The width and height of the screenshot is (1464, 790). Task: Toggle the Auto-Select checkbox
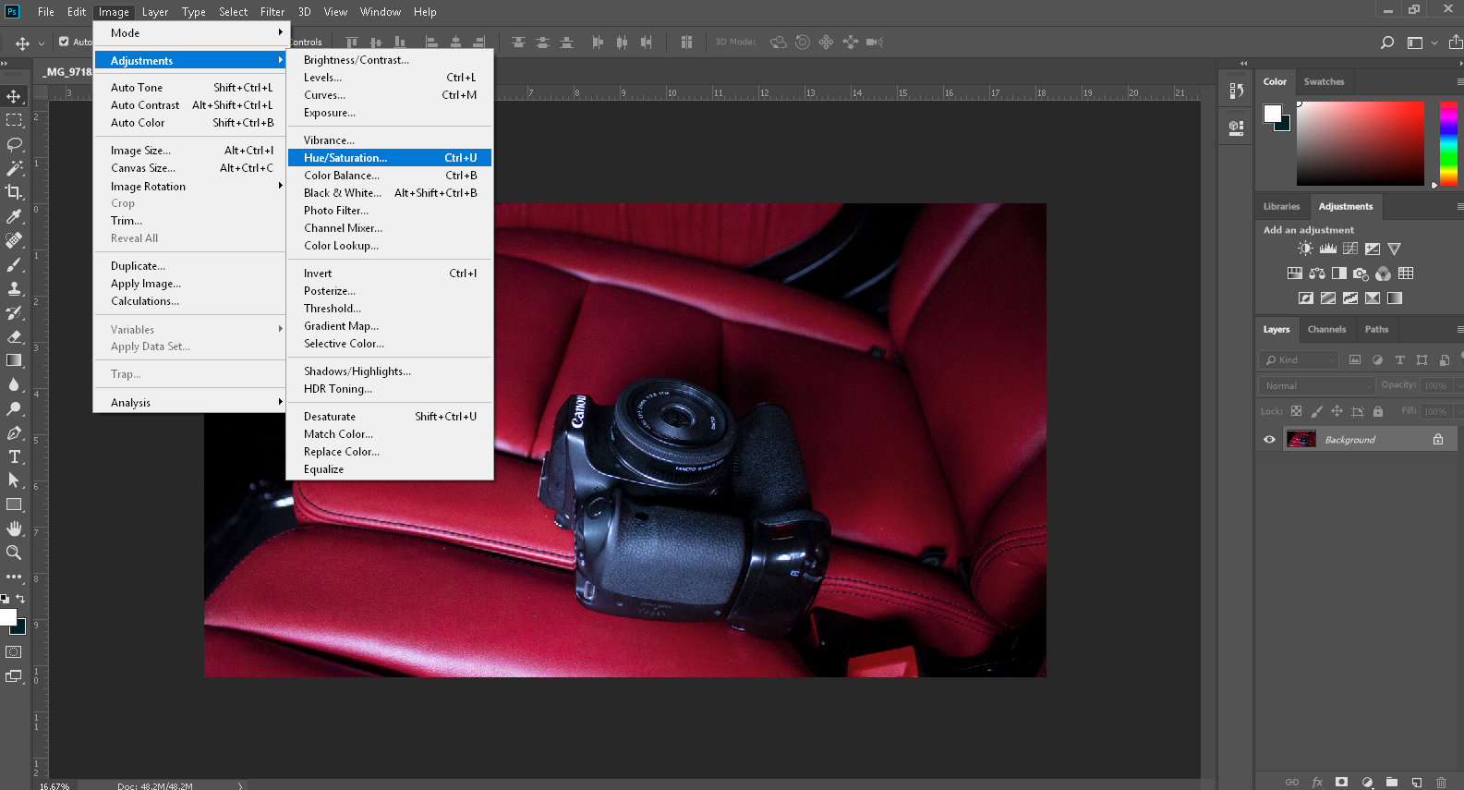point(64,42)
